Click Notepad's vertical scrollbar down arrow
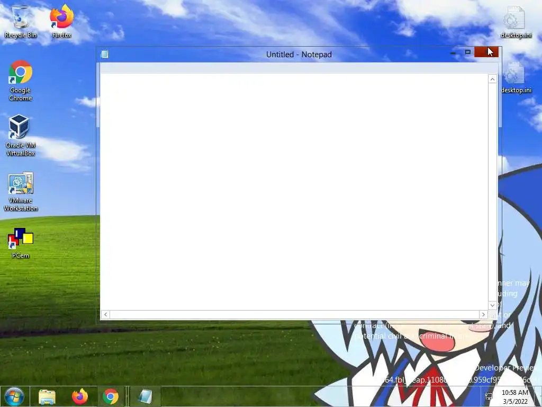This screenshot has width=542, height=407. point(492,305)
